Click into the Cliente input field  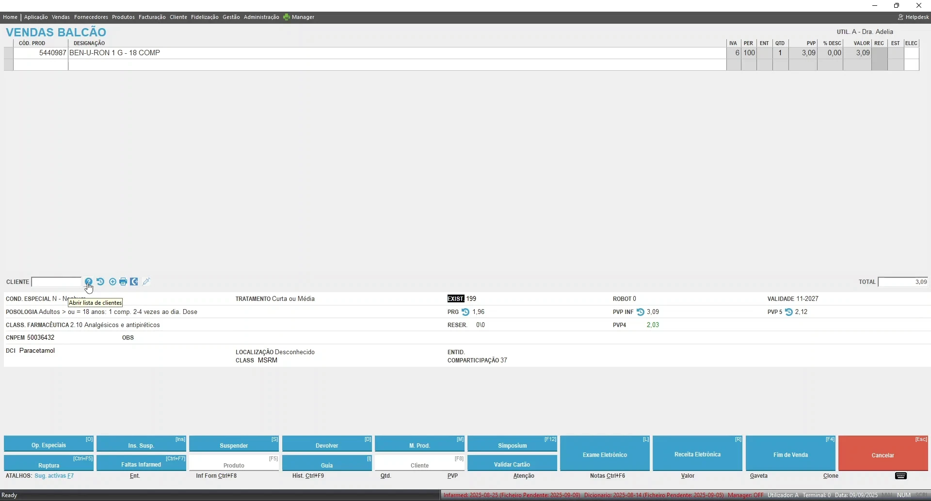click(x=56, y=282)
